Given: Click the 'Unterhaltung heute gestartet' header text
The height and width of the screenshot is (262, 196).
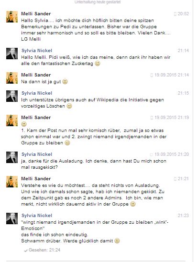Looking at the screenshot, I should tap(98, 2).
